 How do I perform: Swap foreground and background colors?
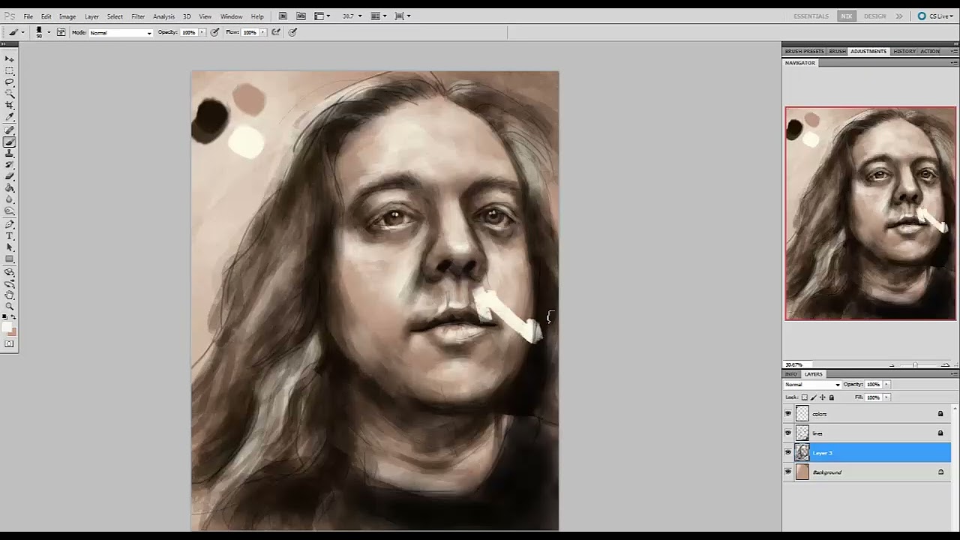[13, 316]
